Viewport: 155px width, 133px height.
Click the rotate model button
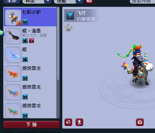tap(68, 122)
